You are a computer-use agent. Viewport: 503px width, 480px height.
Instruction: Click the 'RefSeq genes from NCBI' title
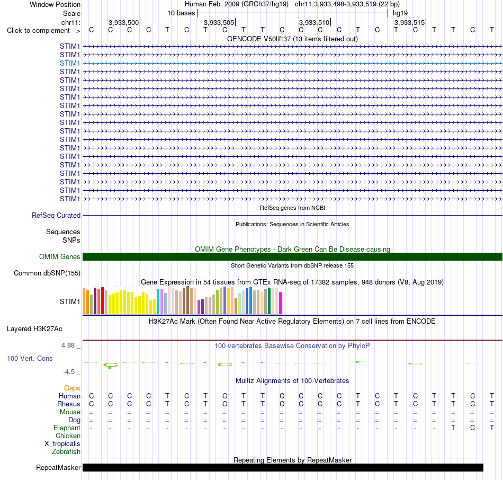coord(292,208)
